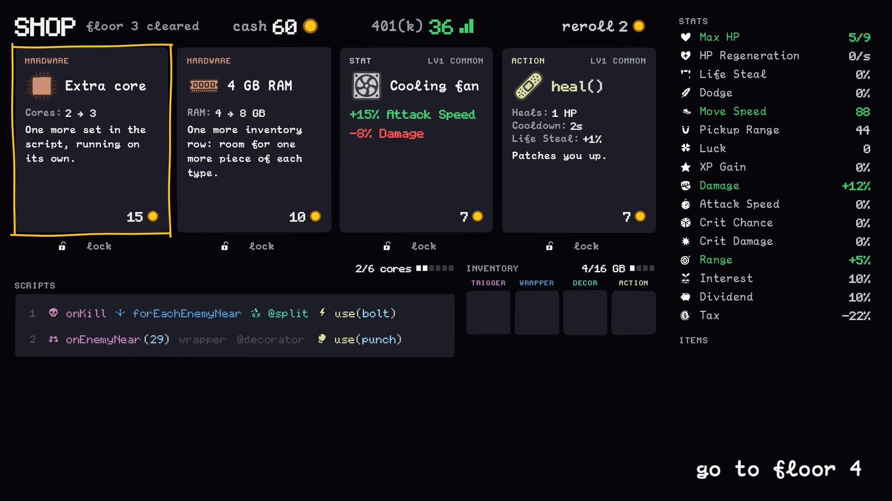Select the DECOR inventory column
Screen dimensions: 892x501
point(585,283)
